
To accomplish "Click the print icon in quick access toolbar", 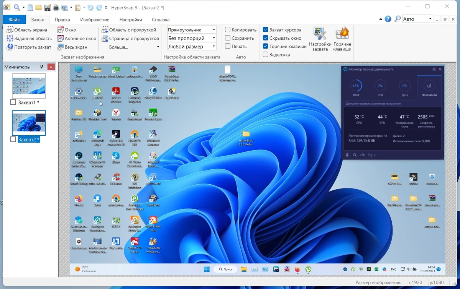I will tap(56, 8).
